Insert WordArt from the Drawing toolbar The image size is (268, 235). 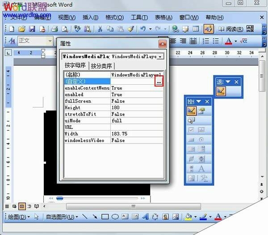tap(146, 217)
